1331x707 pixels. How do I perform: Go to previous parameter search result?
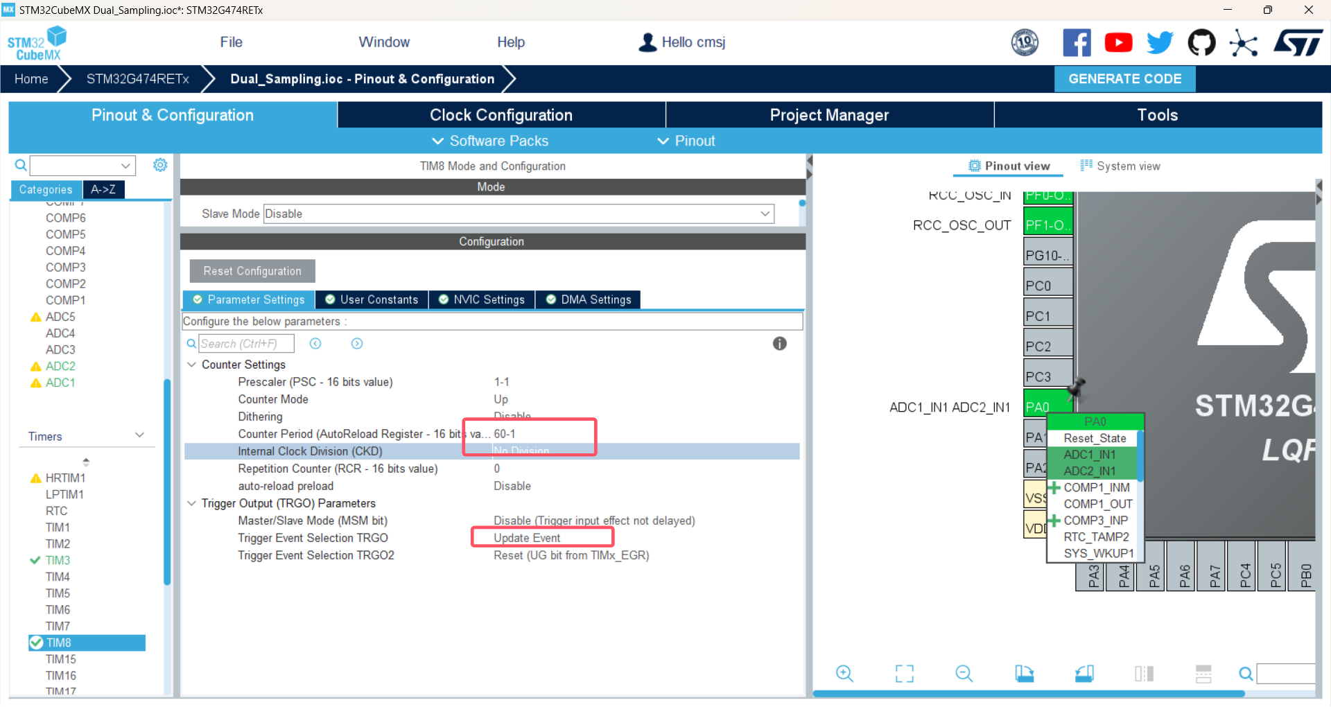click(x=315, y=344)
